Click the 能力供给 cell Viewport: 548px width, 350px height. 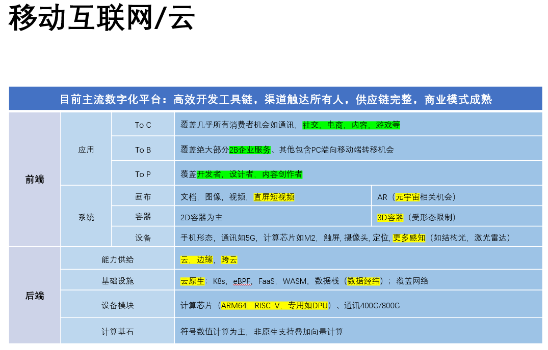(117, 259)
